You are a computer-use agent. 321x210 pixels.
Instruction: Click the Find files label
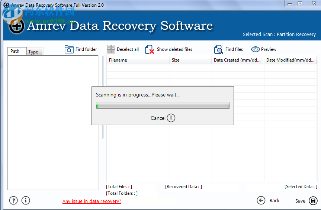click(234, 49)
